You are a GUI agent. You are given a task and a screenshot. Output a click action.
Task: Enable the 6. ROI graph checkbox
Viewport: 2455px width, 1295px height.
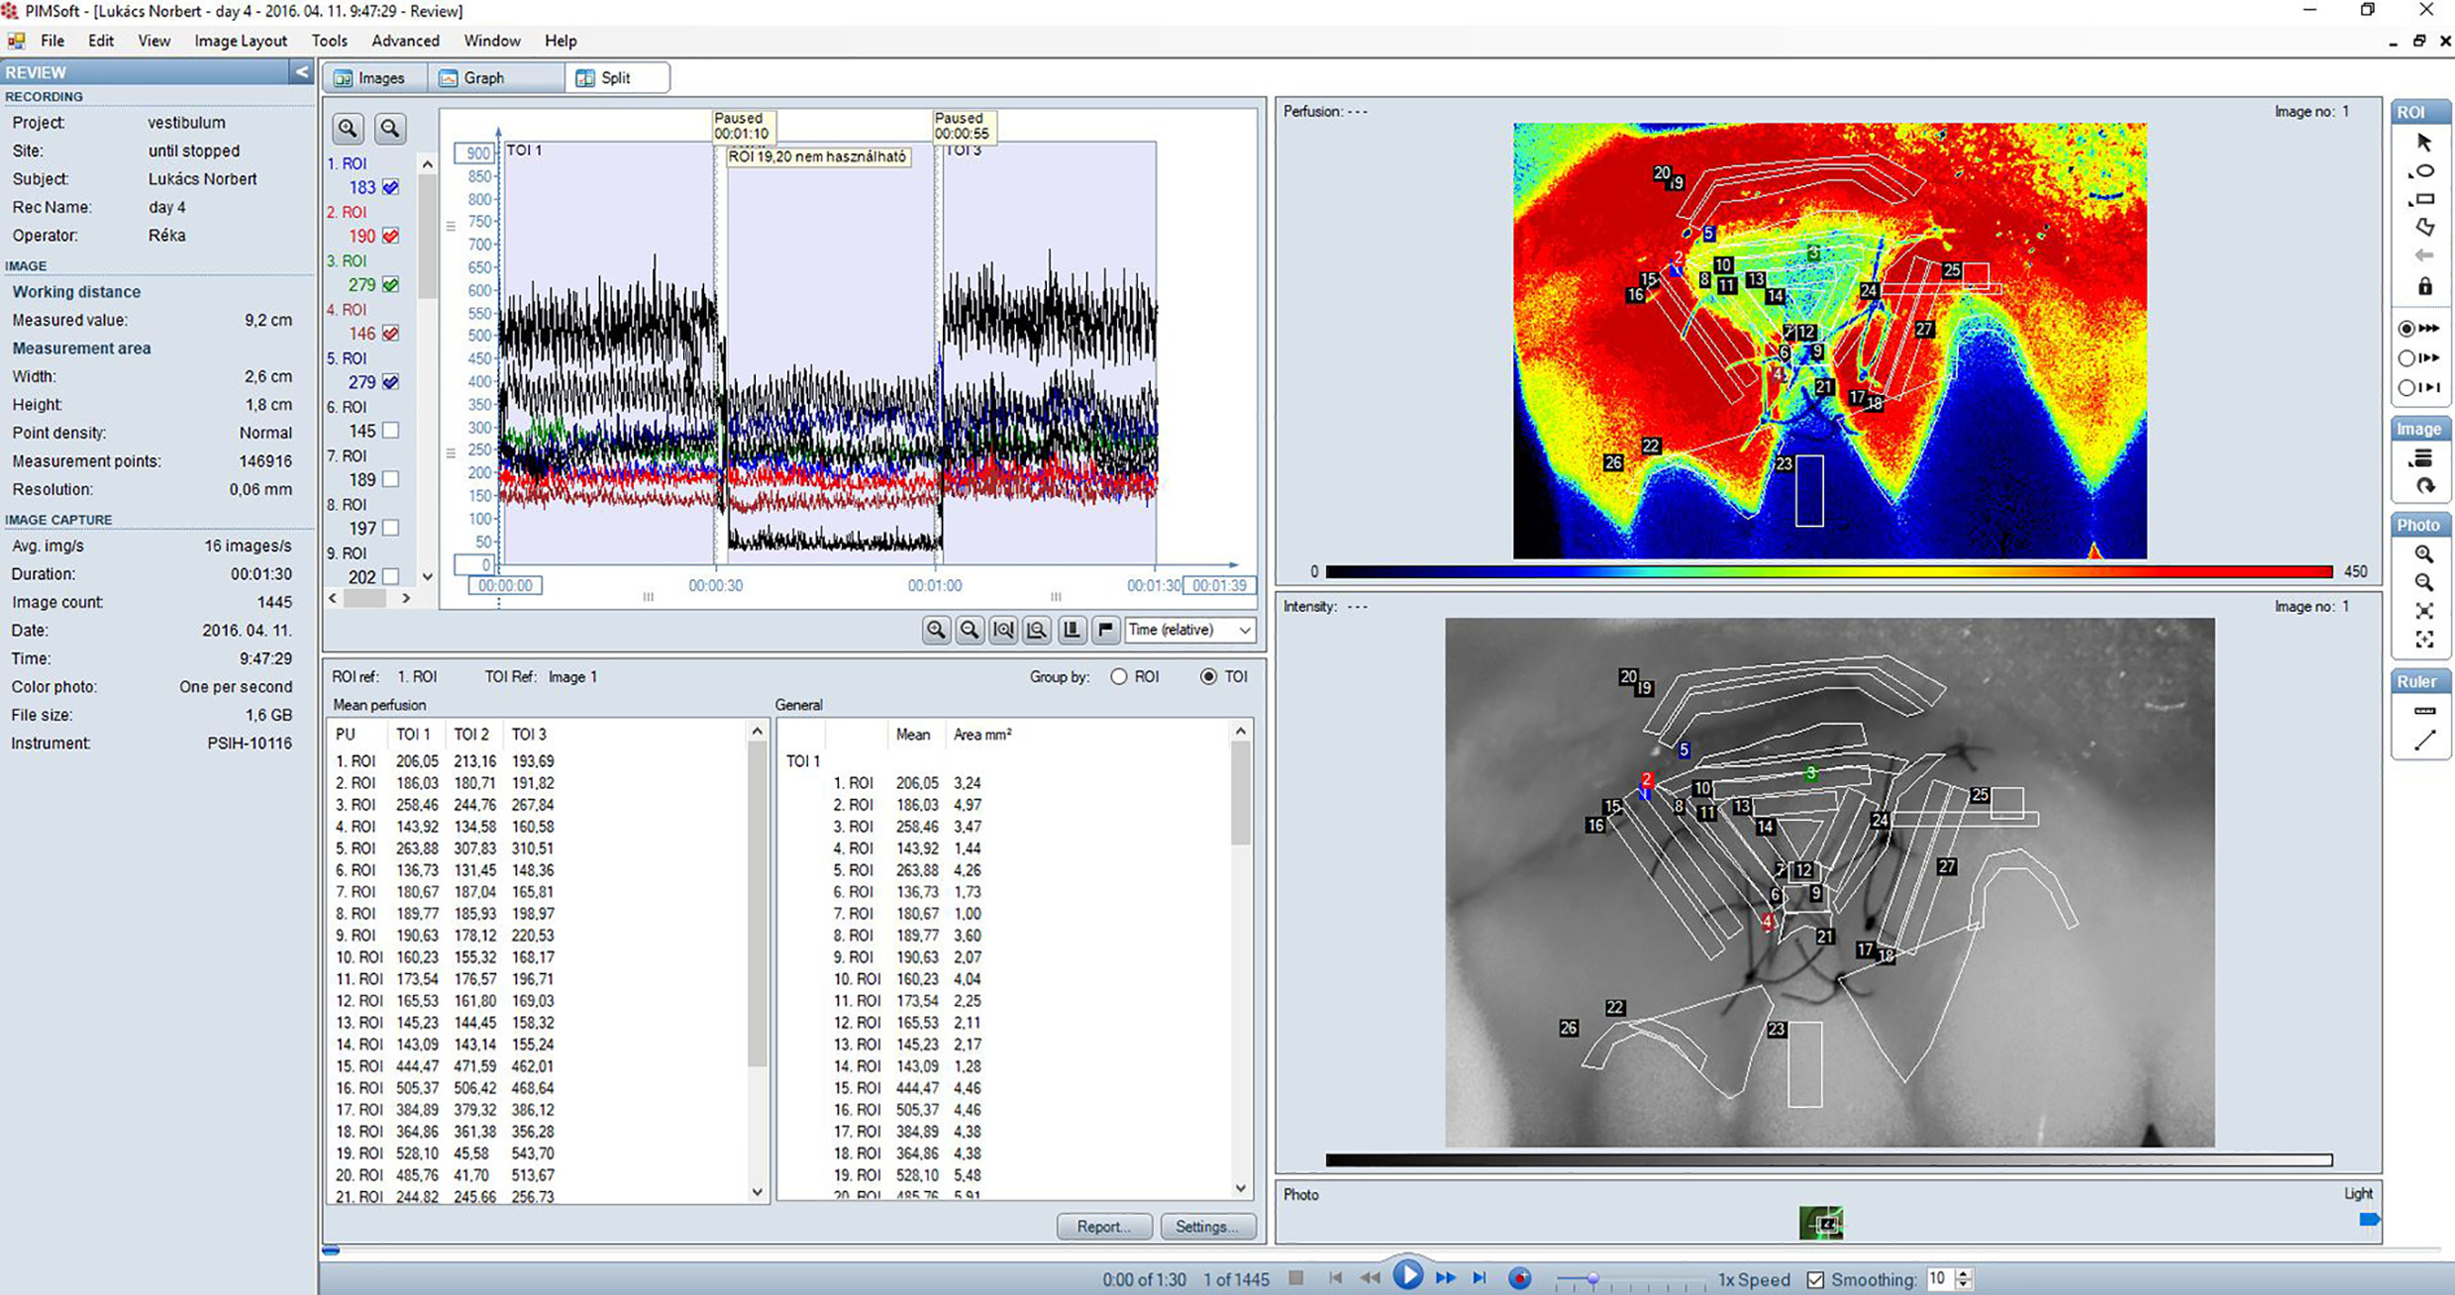(x=391, y=431)
